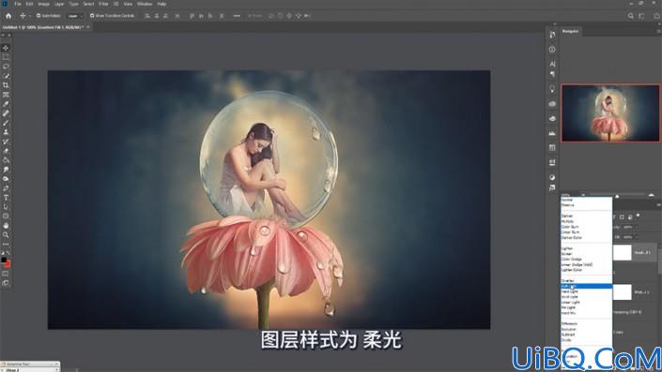Choose Vivid Light in the blend mode list
Viewport: 662px width, 372px height.
[x=586, y=297]
